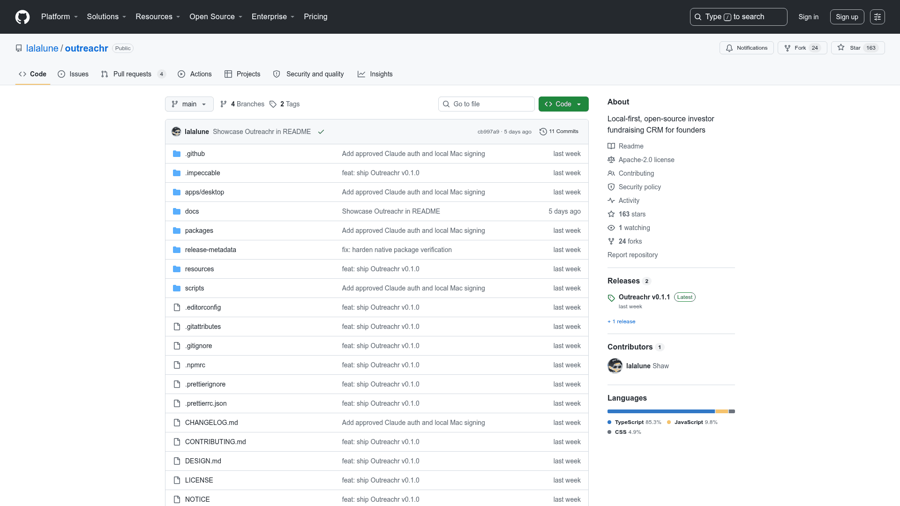Switch to the Security and quality tab

point(308,74)
